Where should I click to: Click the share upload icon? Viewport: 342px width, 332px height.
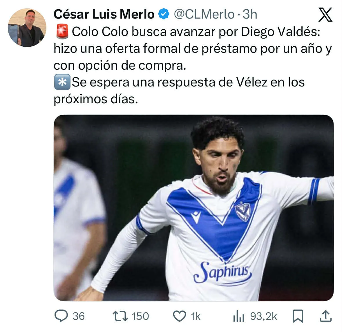(326, 316)
